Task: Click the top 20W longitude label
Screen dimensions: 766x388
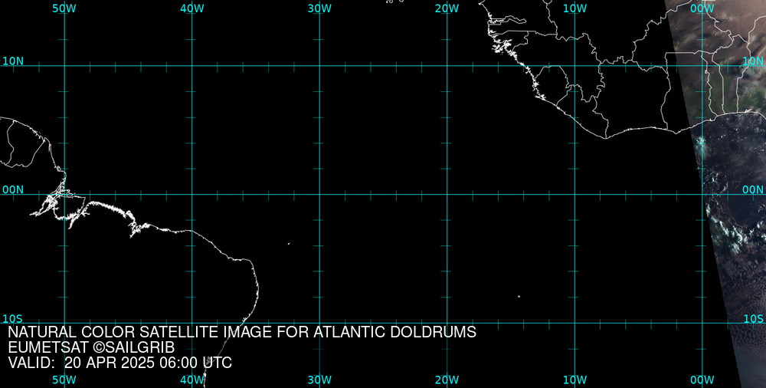Action: [x=447, y=8]
